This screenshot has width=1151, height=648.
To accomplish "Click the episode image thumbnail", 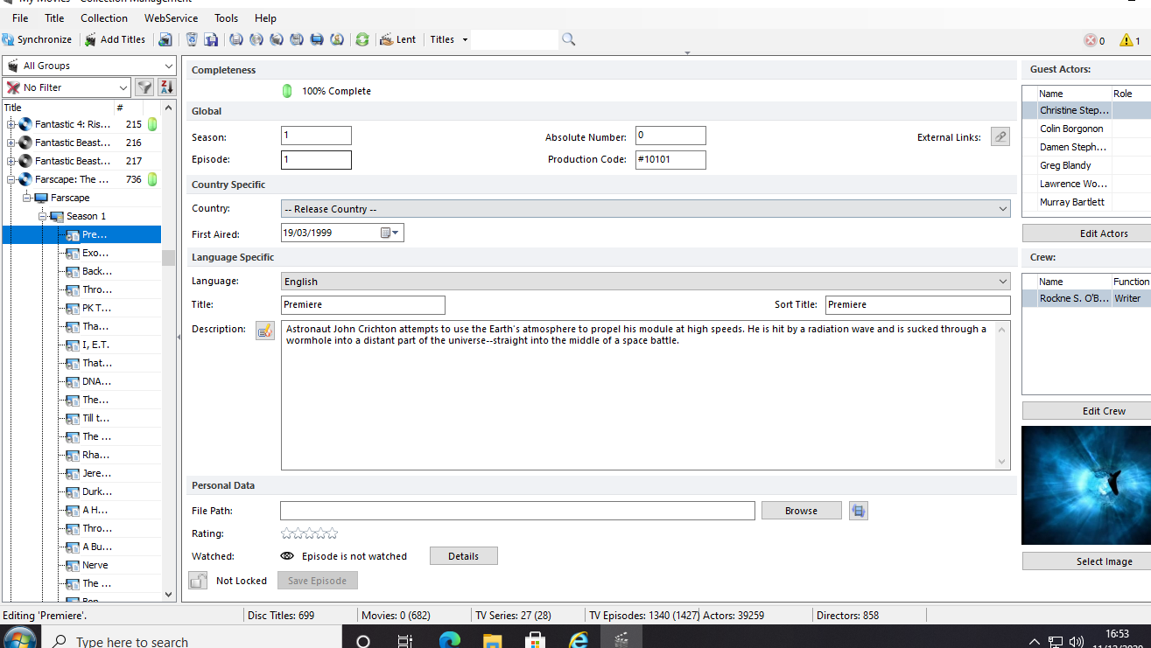I will 1086,485.
